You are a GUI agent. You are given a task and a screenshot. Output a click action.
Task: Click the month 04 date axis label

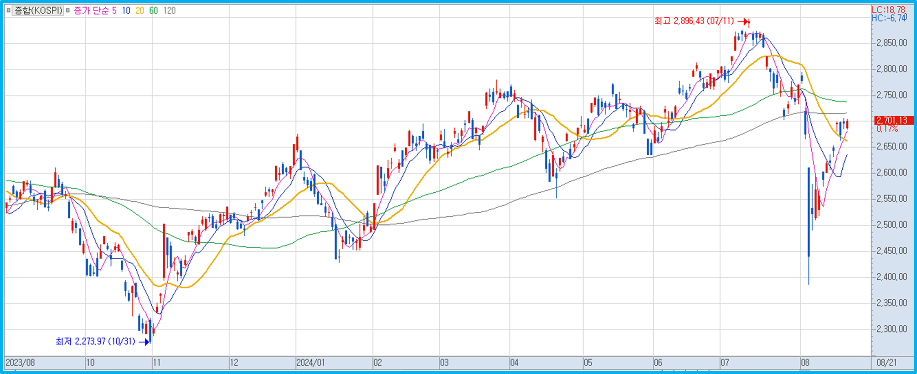[515, 363]
